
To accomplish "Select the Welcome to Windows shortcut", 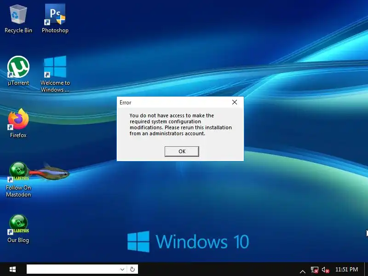I will [x=55, y=74].
